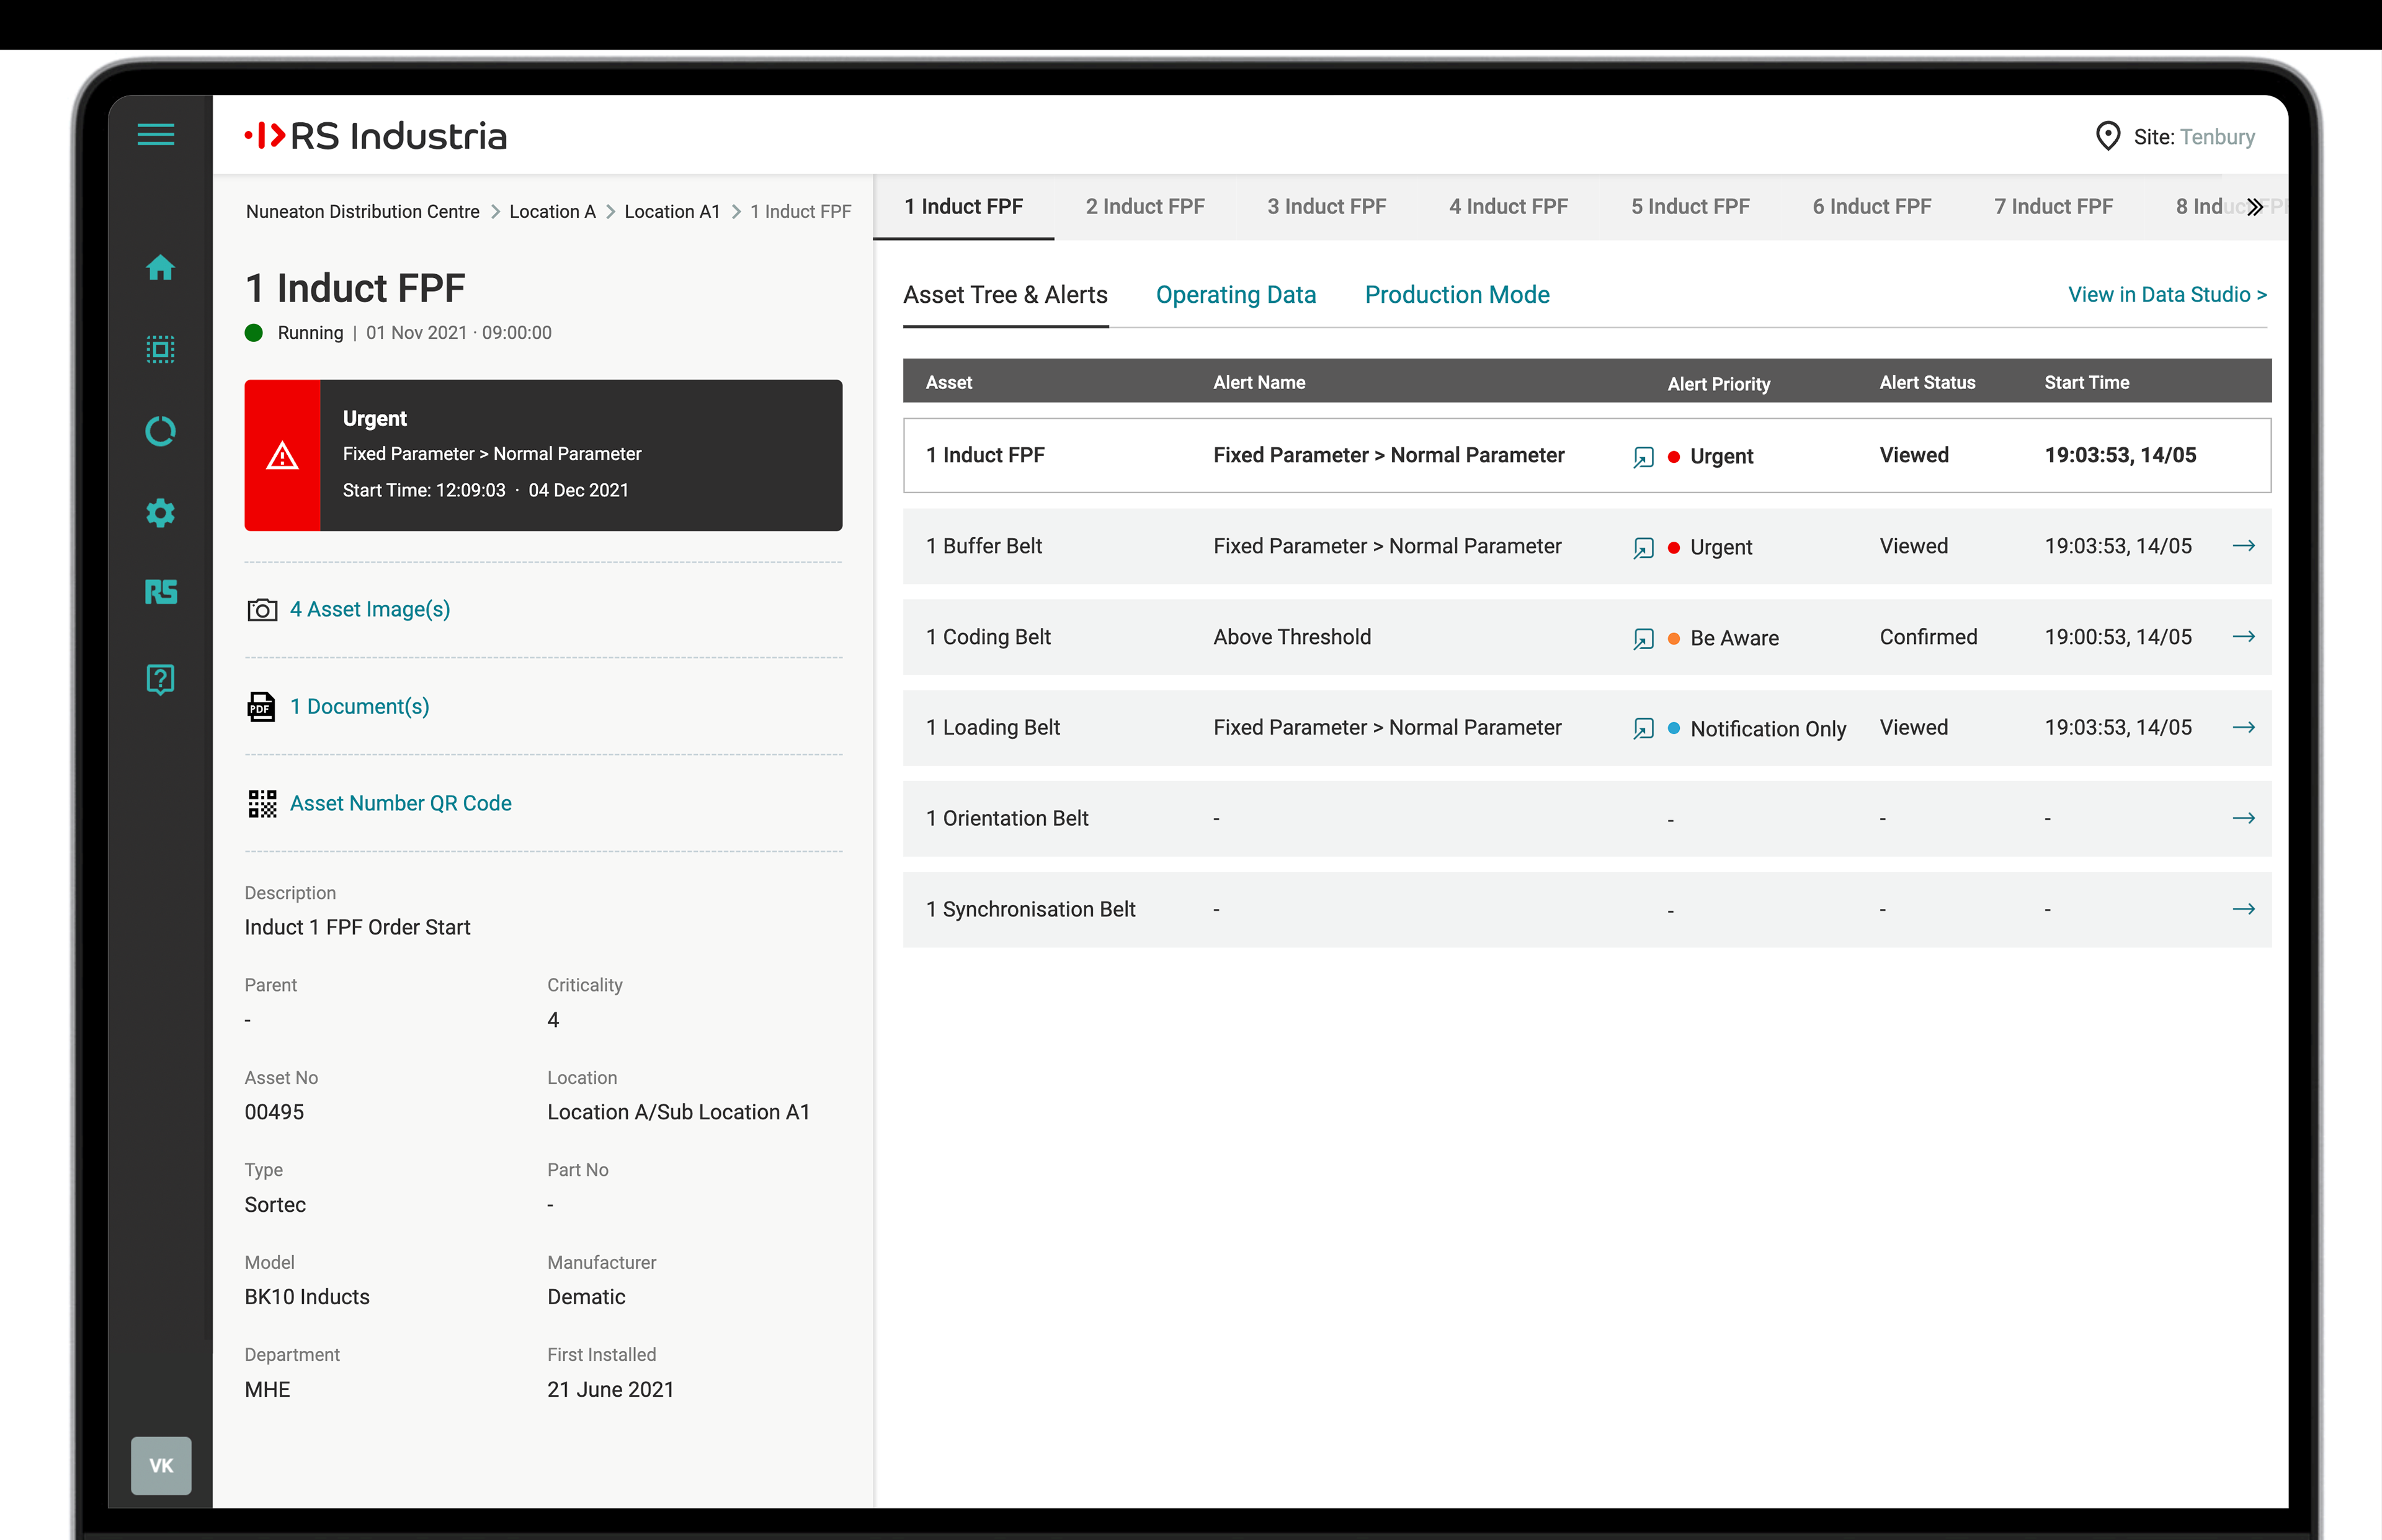The image size is (2382, 1540).
Task: Expand more tabs with double chevron
Action: tap(2255, 207)
